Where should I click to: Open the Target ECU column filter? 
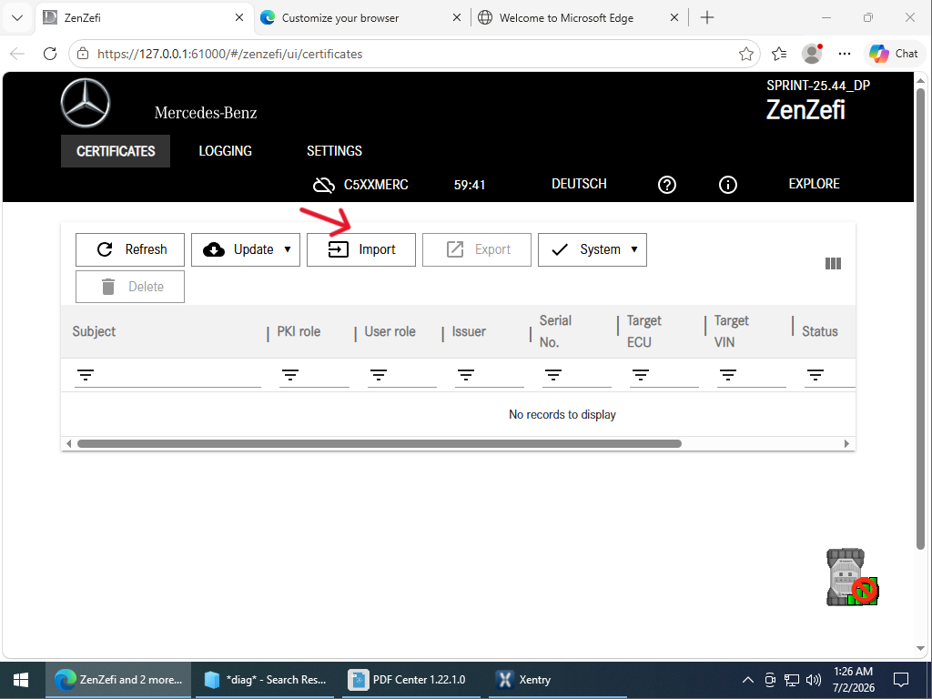tap(641, 375)
